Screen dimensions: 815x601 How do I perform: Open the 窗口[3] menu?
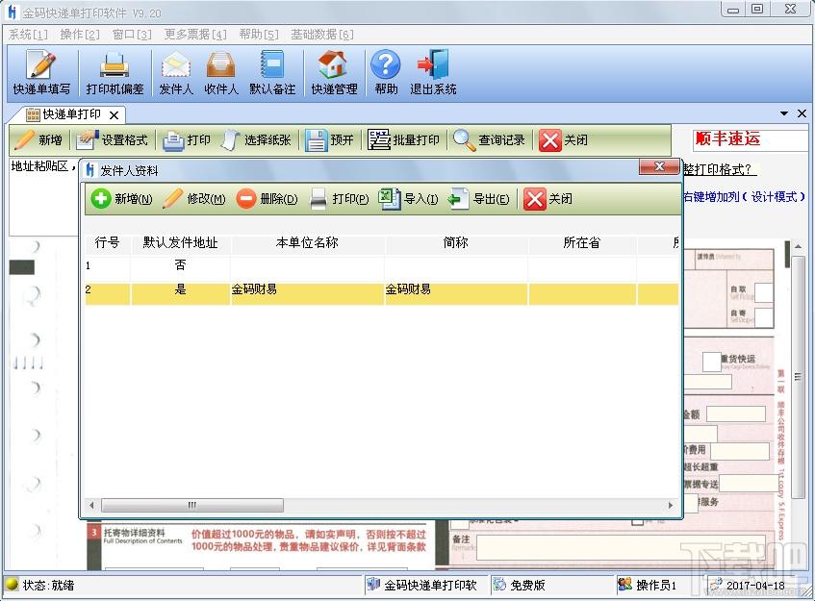(132, 35)
